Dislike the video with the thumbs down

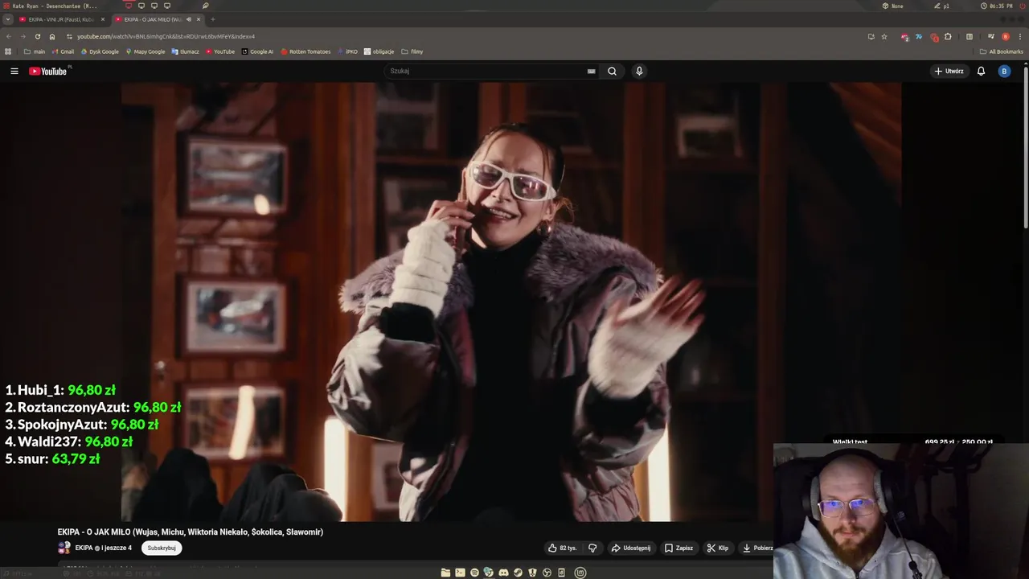(592, 548)
